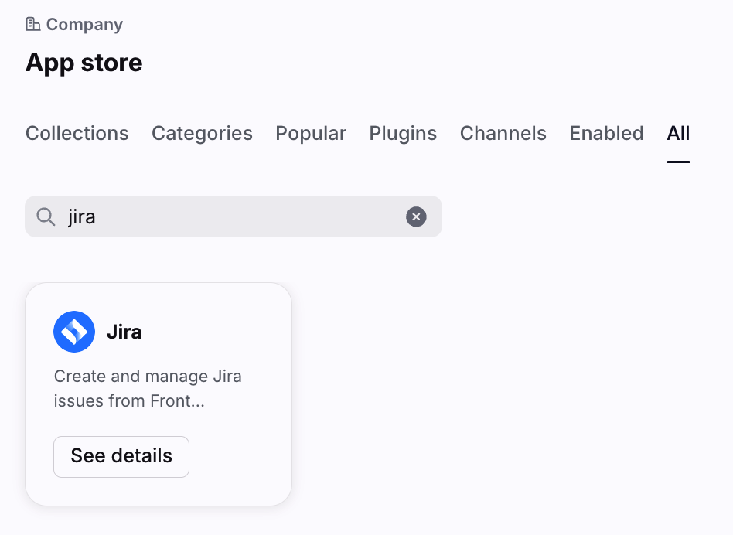
Task: Go to the Channels tab
Action: coord(503,133)
